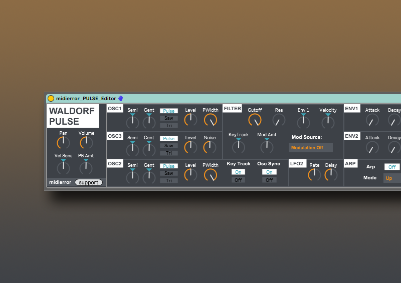
Task: Click the ENV2 section label
Action: [352, 136]
